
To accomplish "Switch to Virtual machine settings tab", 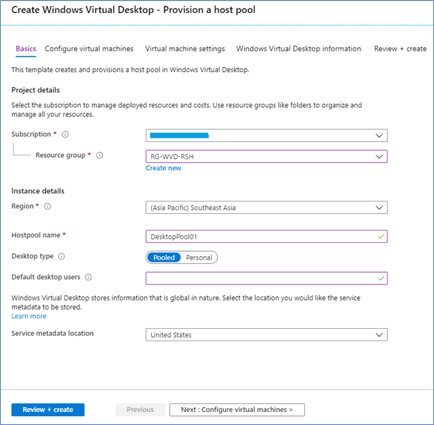I will pyautogui.click(x=185, y=49).
